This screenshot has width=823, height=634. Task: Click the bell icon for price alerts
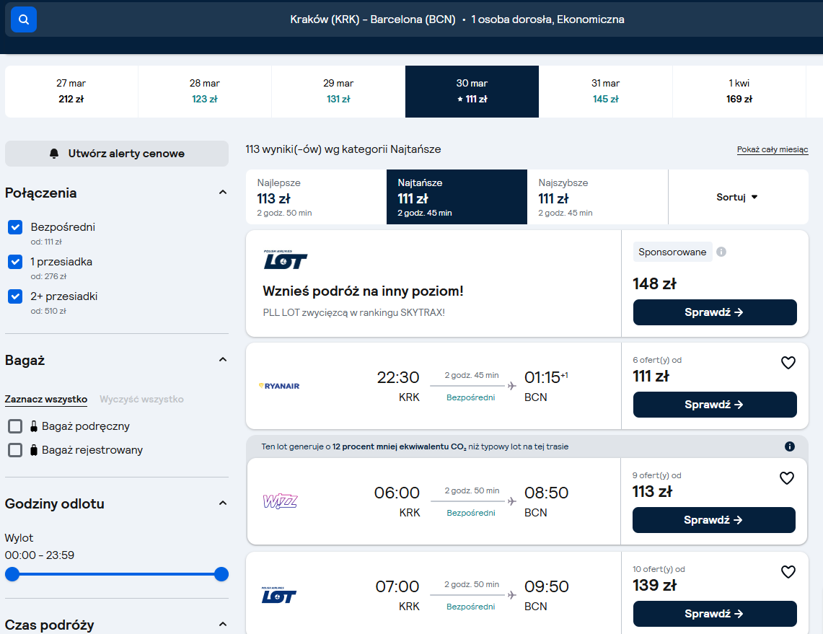[54, 153]
